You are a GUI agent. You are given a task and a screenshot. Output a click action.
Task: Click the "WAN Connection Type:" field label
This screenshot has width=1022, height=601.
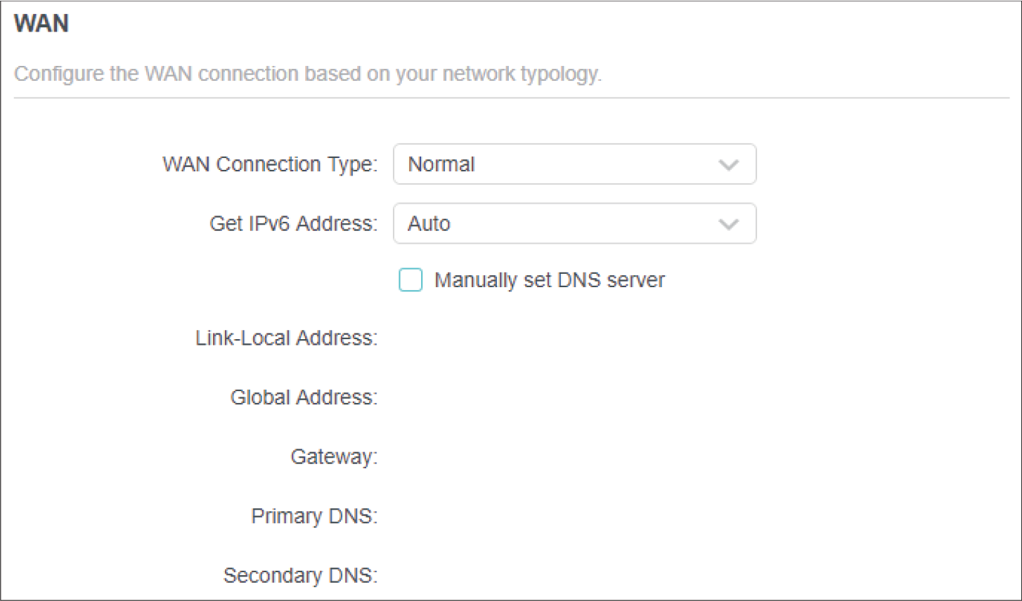pyautogui.click(x=270, y=164)
